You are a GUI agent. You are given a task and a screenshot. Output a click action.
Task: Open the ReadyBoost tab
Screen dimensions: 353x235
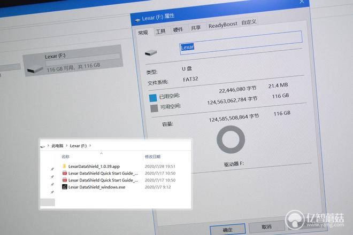pos(222,25)
